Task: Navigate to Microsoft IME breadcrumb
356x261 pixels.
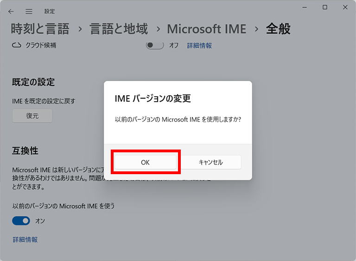Action: [x=207, y=29]
